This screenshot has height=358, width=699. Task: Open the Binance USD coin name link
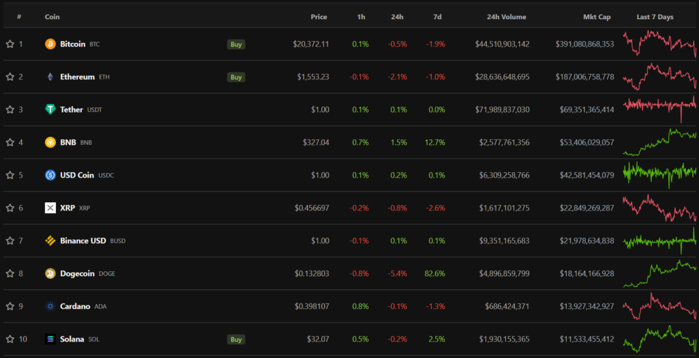pyautogui.click(x=83, y=240)
